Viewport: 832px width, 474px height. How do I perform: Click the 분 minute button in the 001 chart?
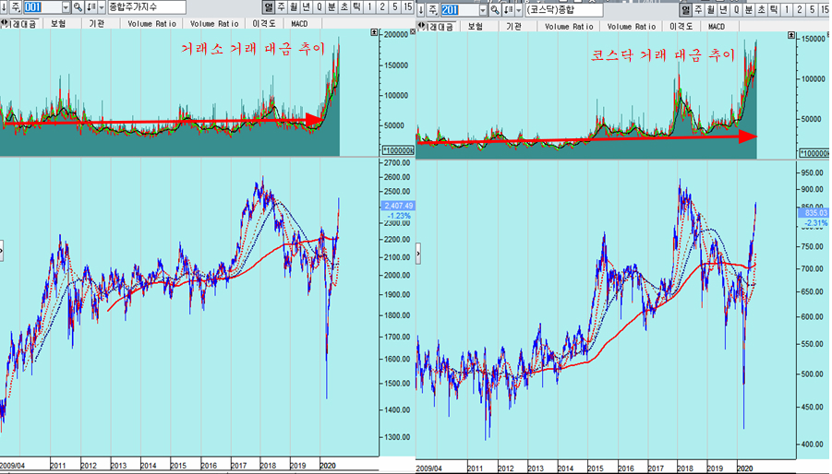331,8
